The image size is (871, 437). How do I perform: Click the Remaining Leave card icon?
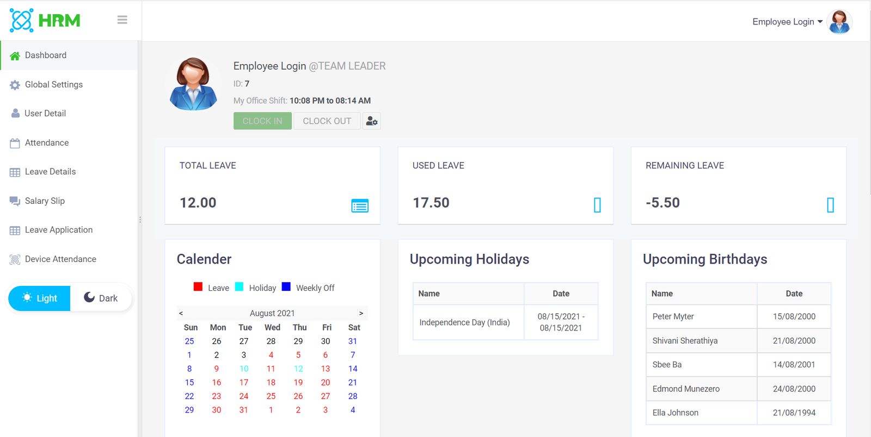[830, 205]
